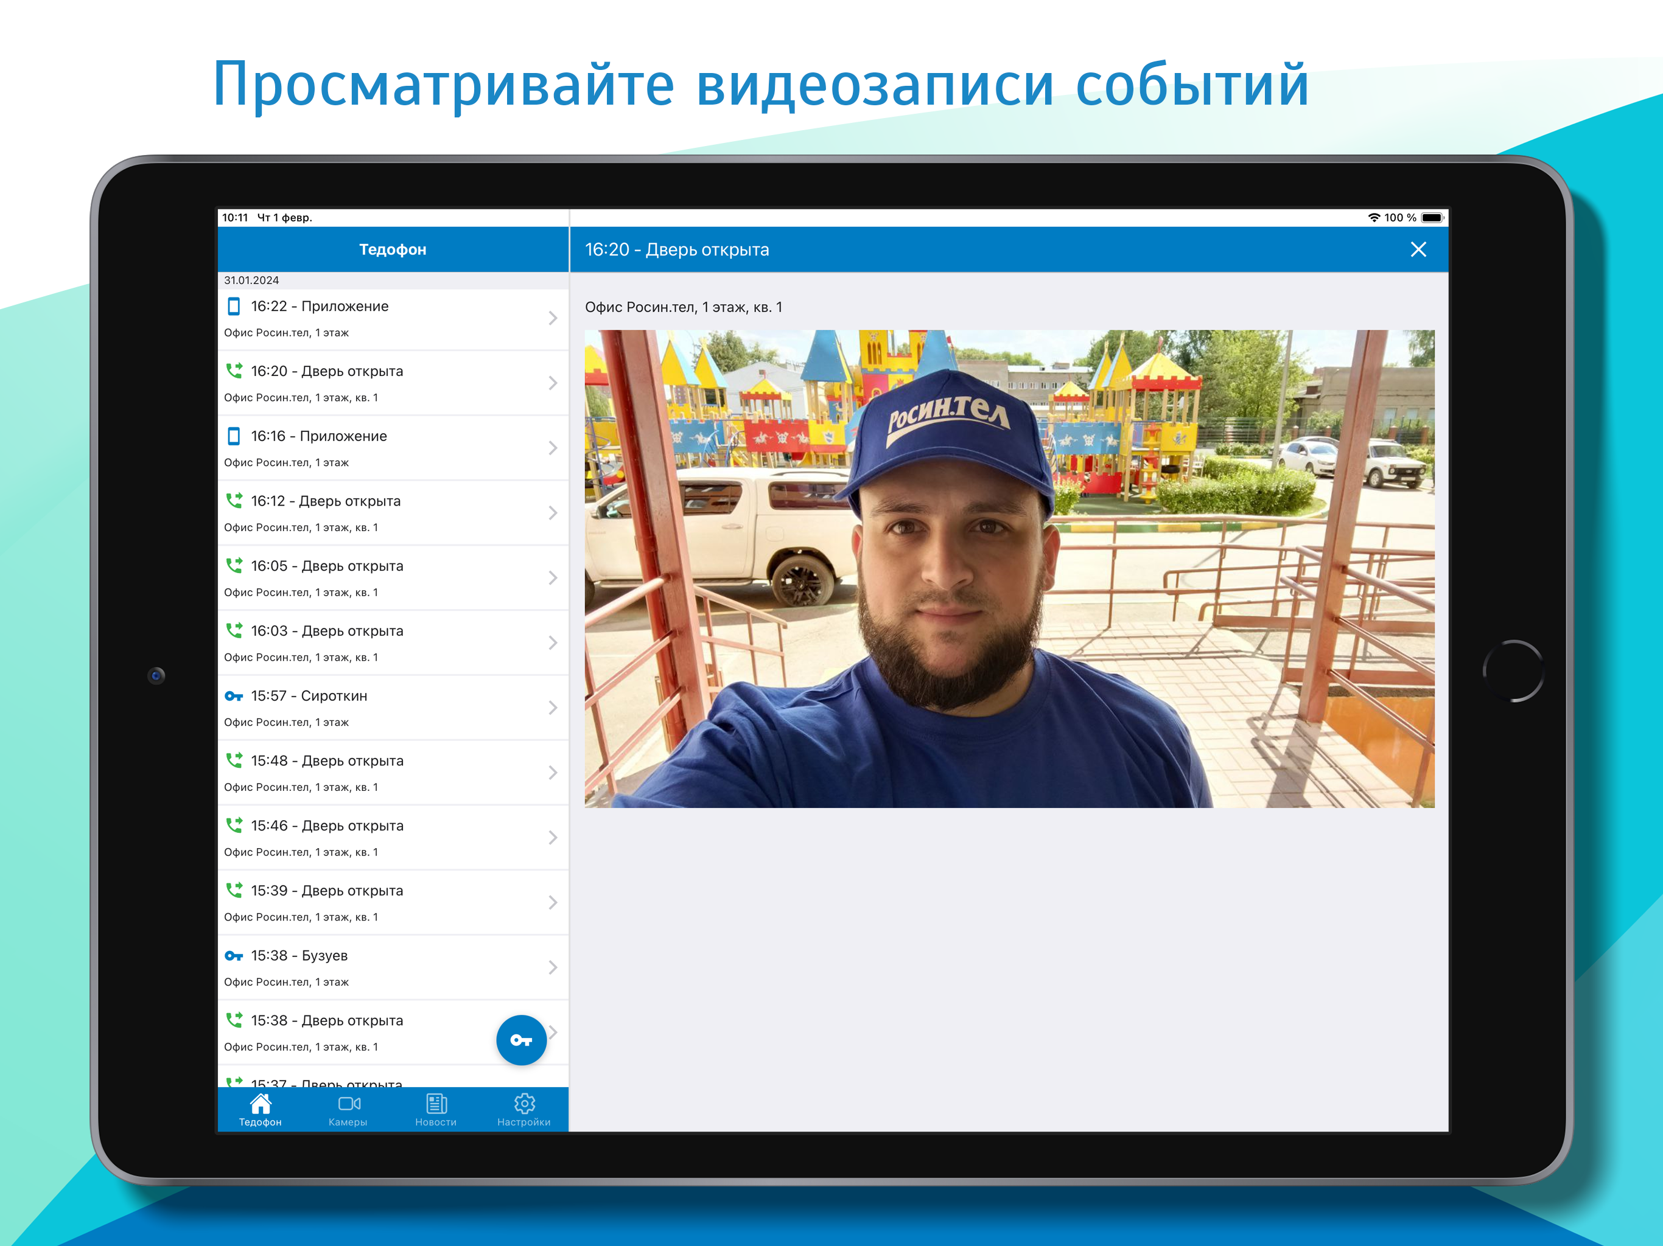Expand chevron of 15:38 Бузуев row
The height and width of the screenshot is (1246, 1663).
point(553,967)
